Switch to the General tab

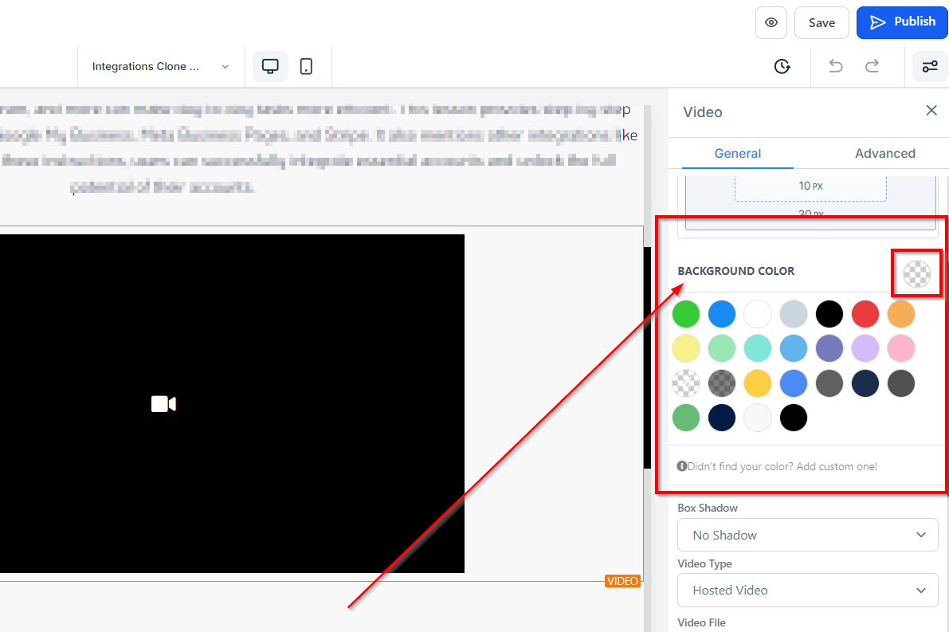click(737, 153)
